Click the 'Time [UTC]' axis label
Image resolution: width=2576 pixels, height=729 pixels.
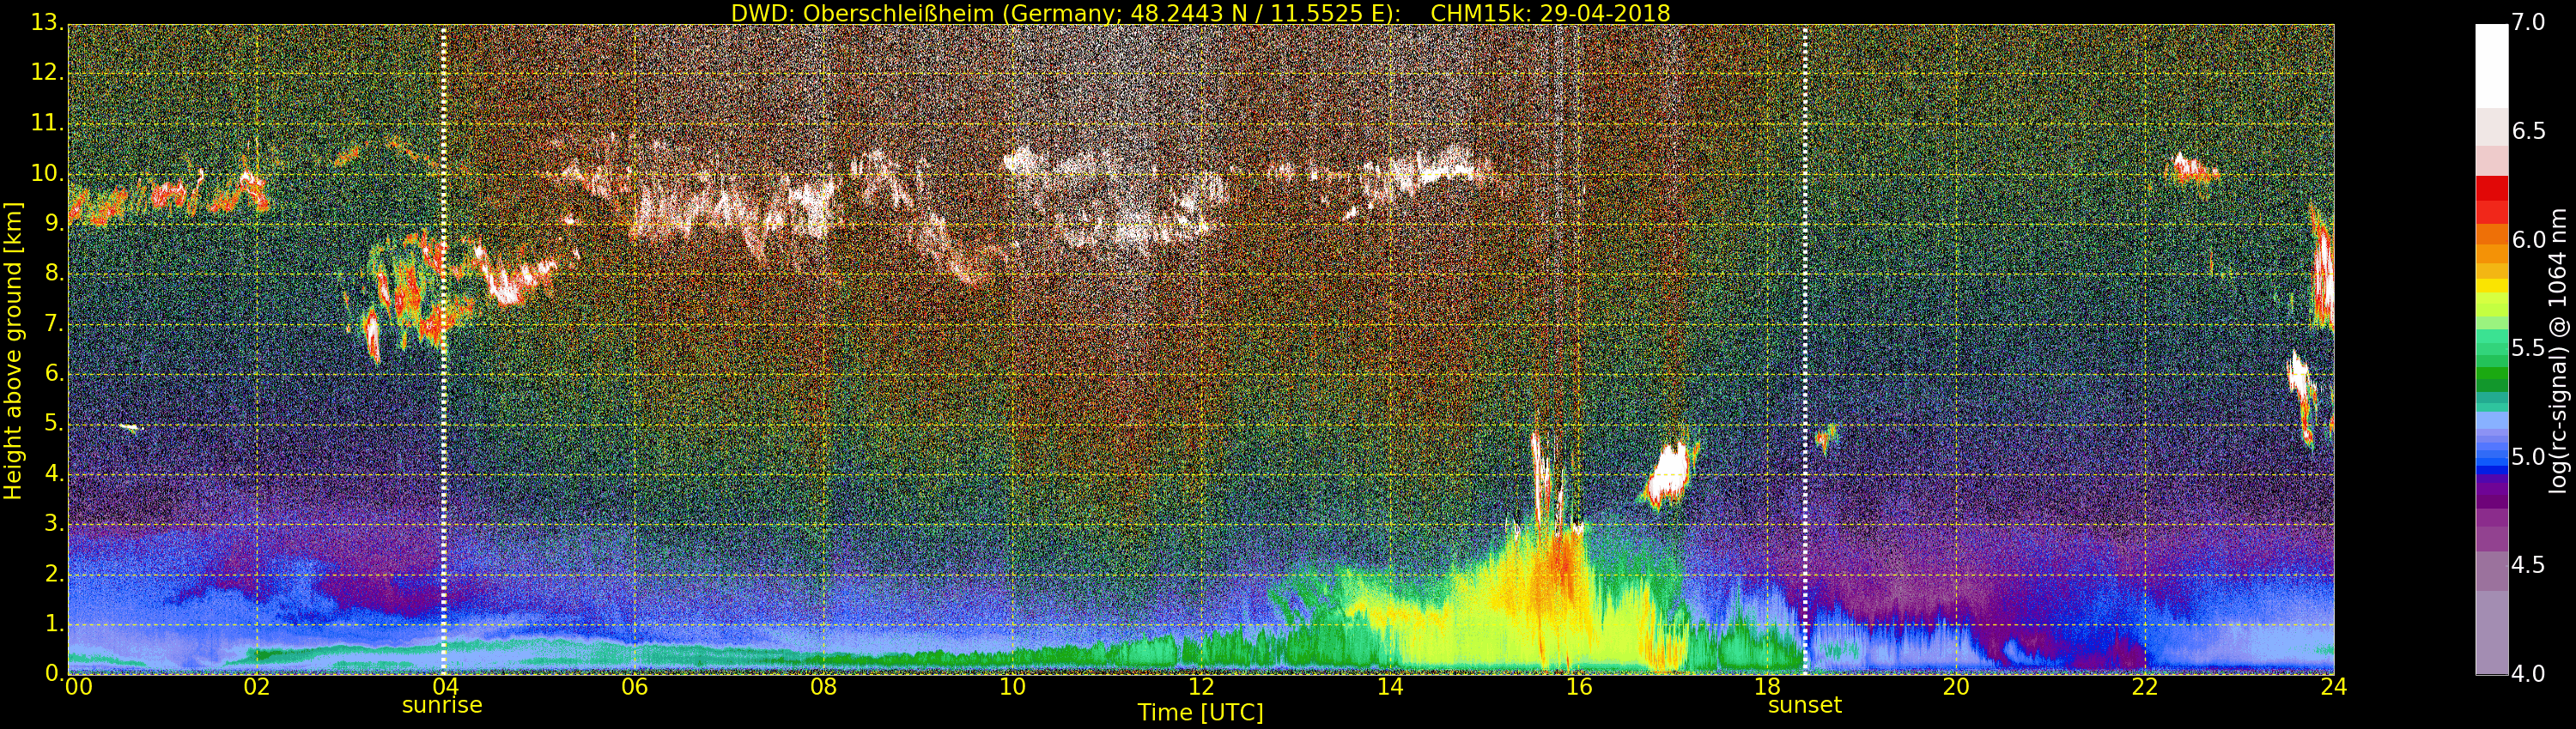coord(1200,713)
